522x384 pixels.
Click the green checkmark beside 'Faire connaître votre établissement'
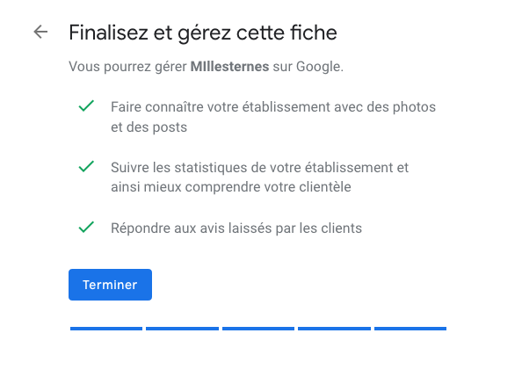coord(86,105)
